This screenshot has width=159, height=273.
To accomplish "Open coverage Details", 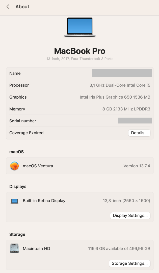I will [139, 133].
